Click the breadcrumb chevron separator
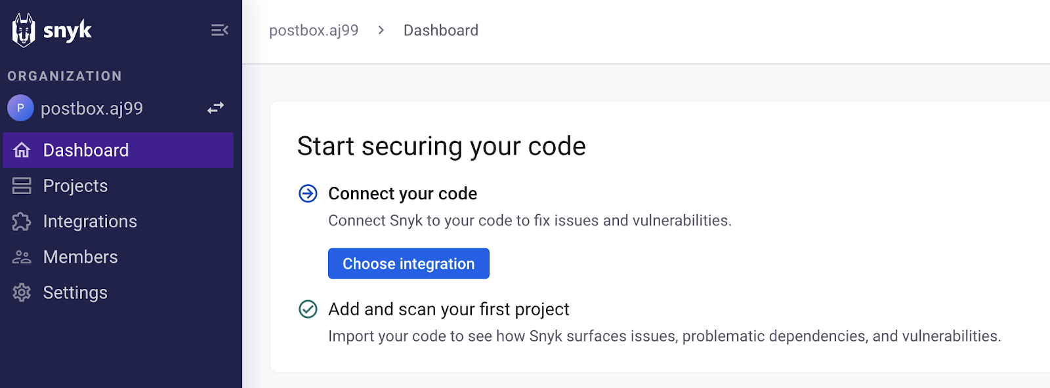Image resolution: width=1050 pixels, height=388 pixels. pyautogui.click(x=381, y=30)
